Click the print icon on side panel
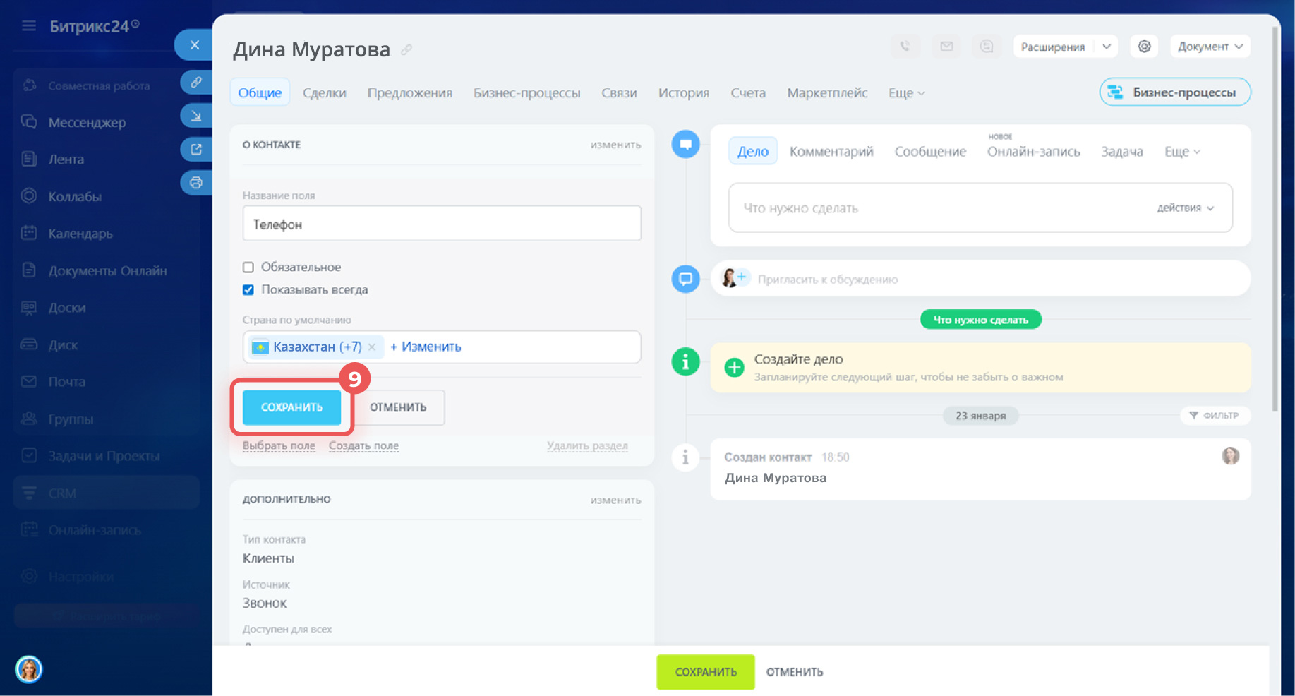The height and width of the screenshot is (696, 1295). [x=195, y=183]
